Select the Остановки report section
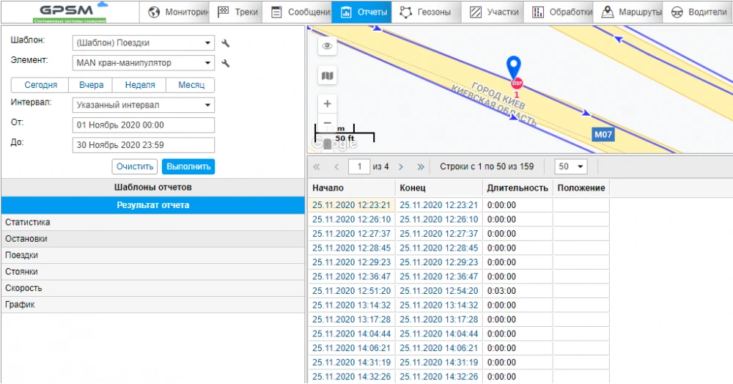733x384 pixels. (x=152, y=239)
